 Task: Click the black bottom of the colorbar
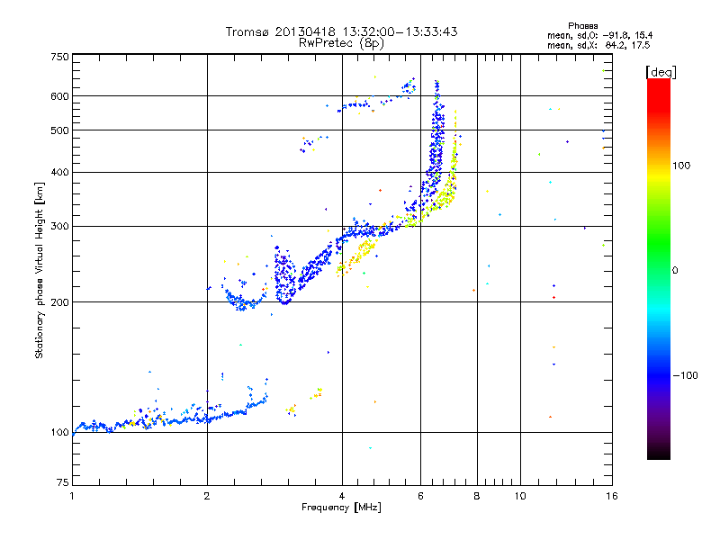[659, 453]
